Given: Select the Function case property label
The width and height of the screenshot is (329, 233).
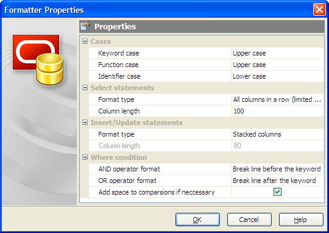Looking at the screenshot, I should 118,65.
